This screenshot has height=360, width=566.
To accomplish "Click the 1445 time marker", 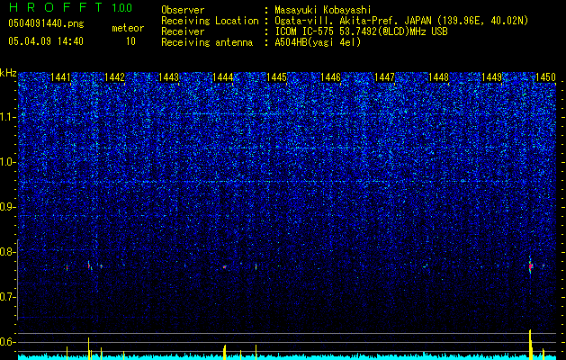I will click(276, 77).
